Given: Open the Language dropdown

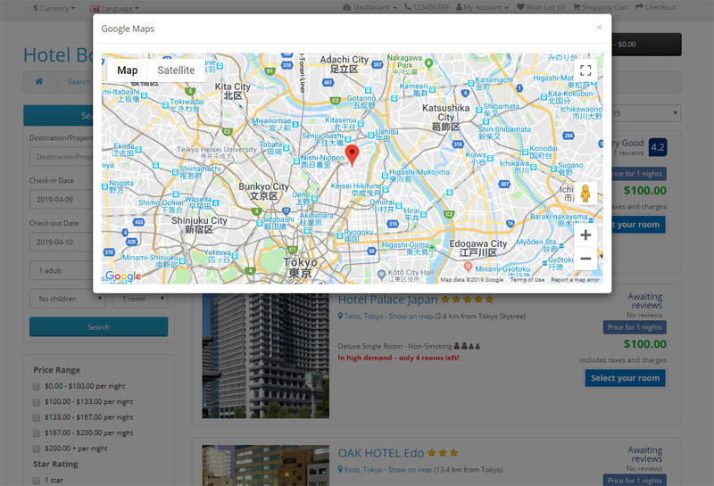Looking at the screenshot, I should (x=114, y=8).
